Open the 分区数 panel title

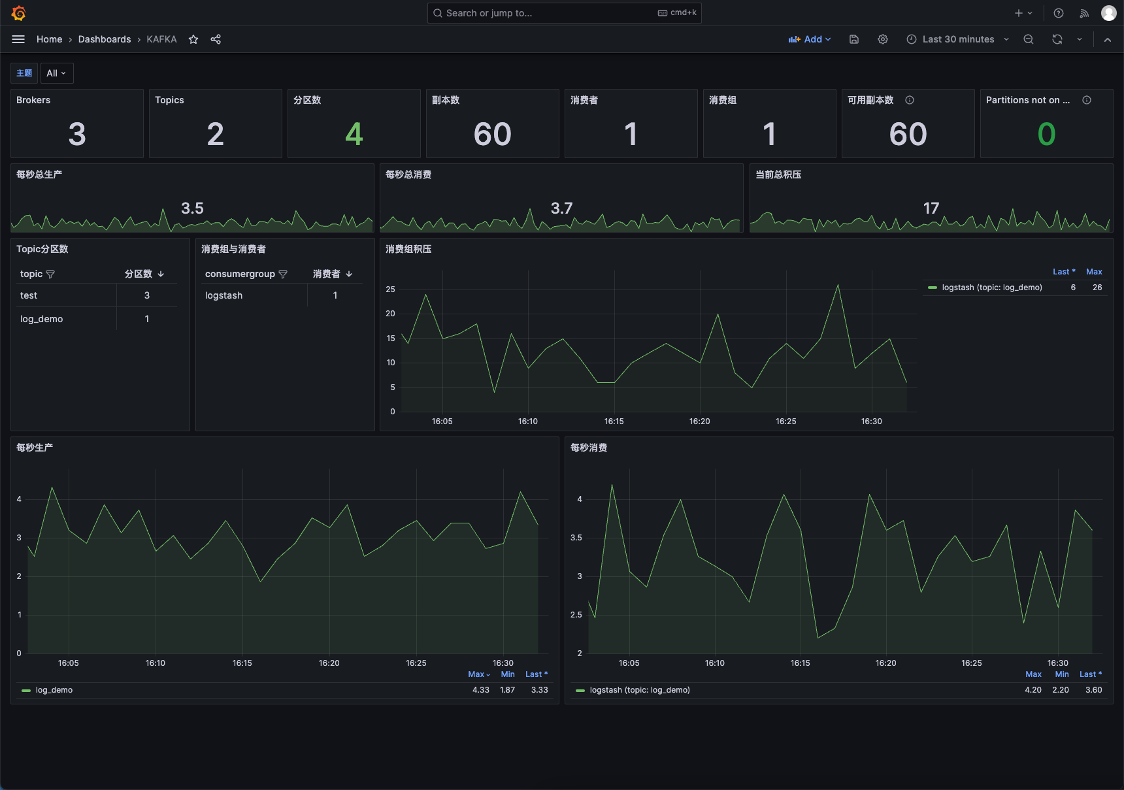pyautogui.click(x=307, y=100)
